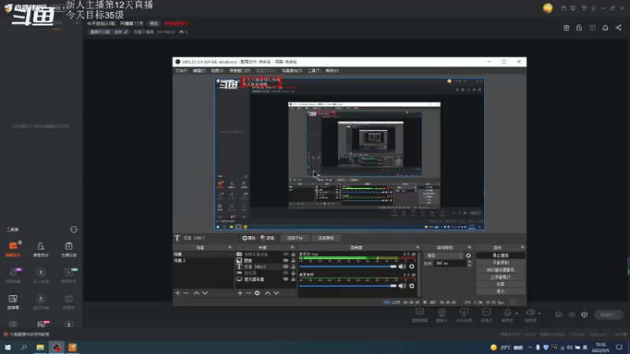The height and width of the screenshot is (354, 630).
Task: Open the 文件(F) menu in OBS
Action: coord(181,71)
